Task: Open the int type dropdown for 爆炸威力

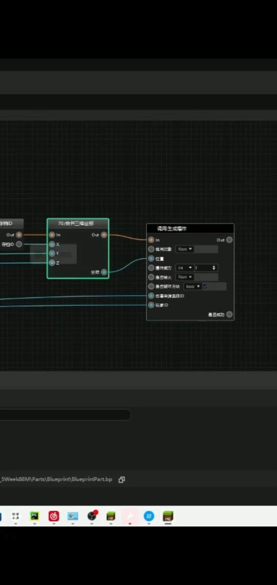Action: [x=185, y=268]
